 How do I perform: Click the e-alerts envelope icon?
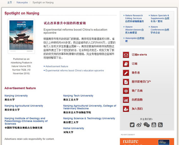(x=126, y=55)
